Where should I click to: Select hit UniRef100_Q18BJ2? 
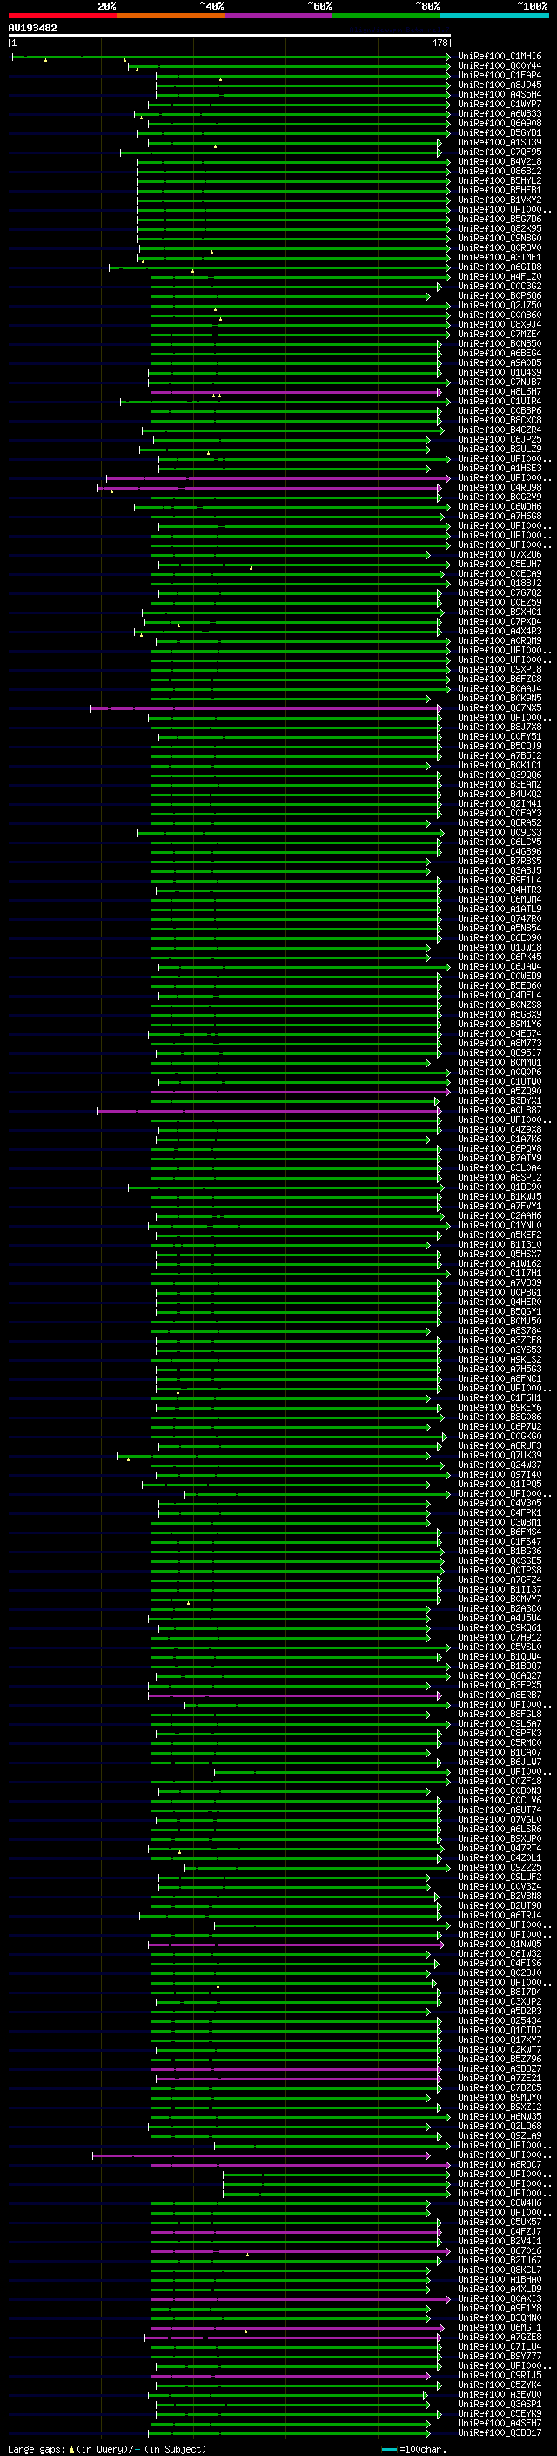[500, 584]
